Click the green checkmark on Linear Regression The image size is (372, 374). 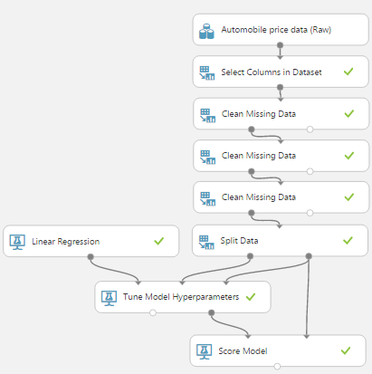tap(159, 241)
